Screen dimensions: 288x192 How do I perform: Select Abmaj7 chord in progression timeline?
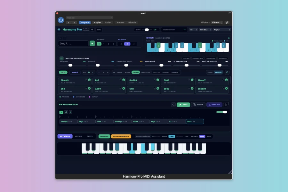(123, 122)
